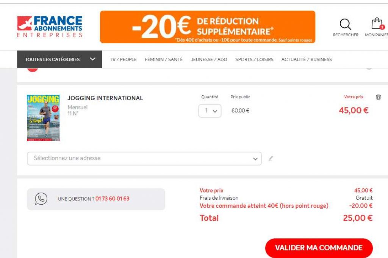This screenshot has height=258, width=388.
Task: Click the Jogging International title link
Action: [x=105, y=98]
